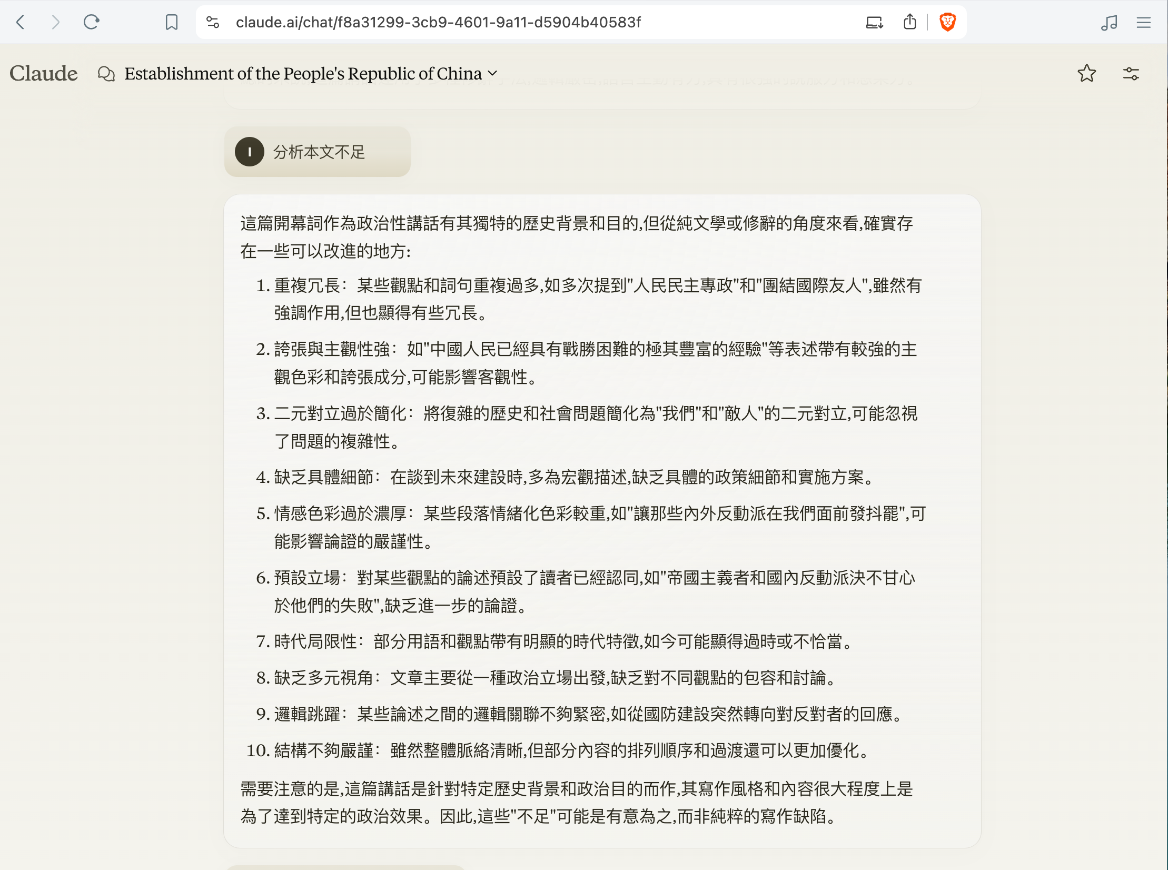Open Brave Shields lion icon
The height and width of the screenshot is (870, 1168).
click(947, 22)
